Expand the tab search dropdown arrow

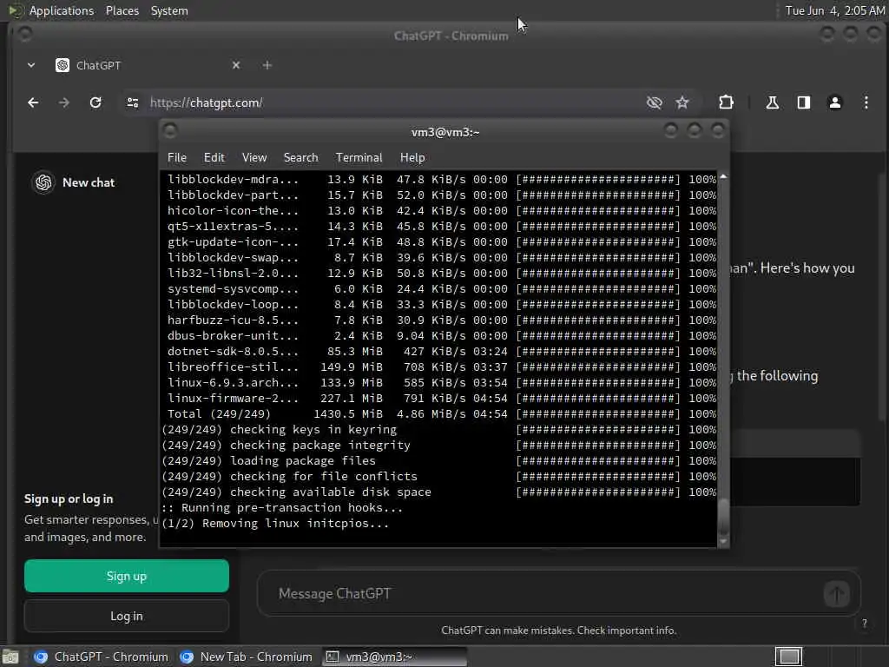click(31, 65)
